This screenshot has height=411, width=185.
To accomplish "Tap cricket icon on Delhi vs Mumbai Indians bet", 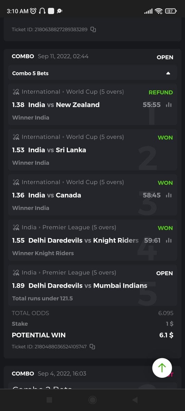I will [16, 273].
